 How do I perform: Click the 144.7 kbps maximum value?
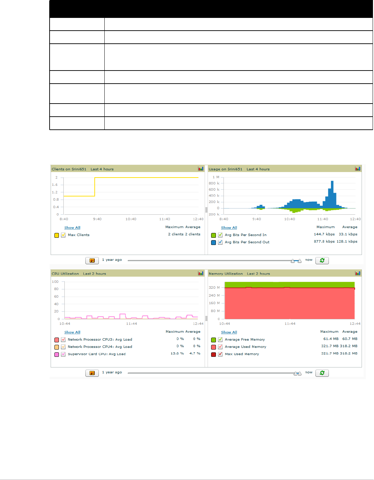pyautogui.click(x=324, y=234)
